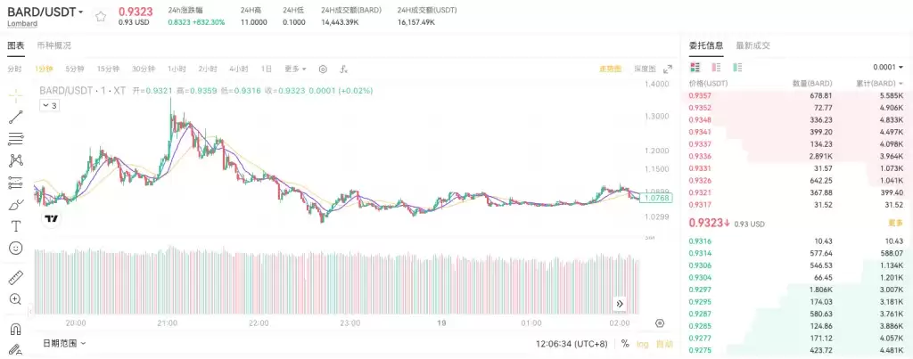Toggle percent scale on price axis
913x359 pixels.
(x=625, y=343)
